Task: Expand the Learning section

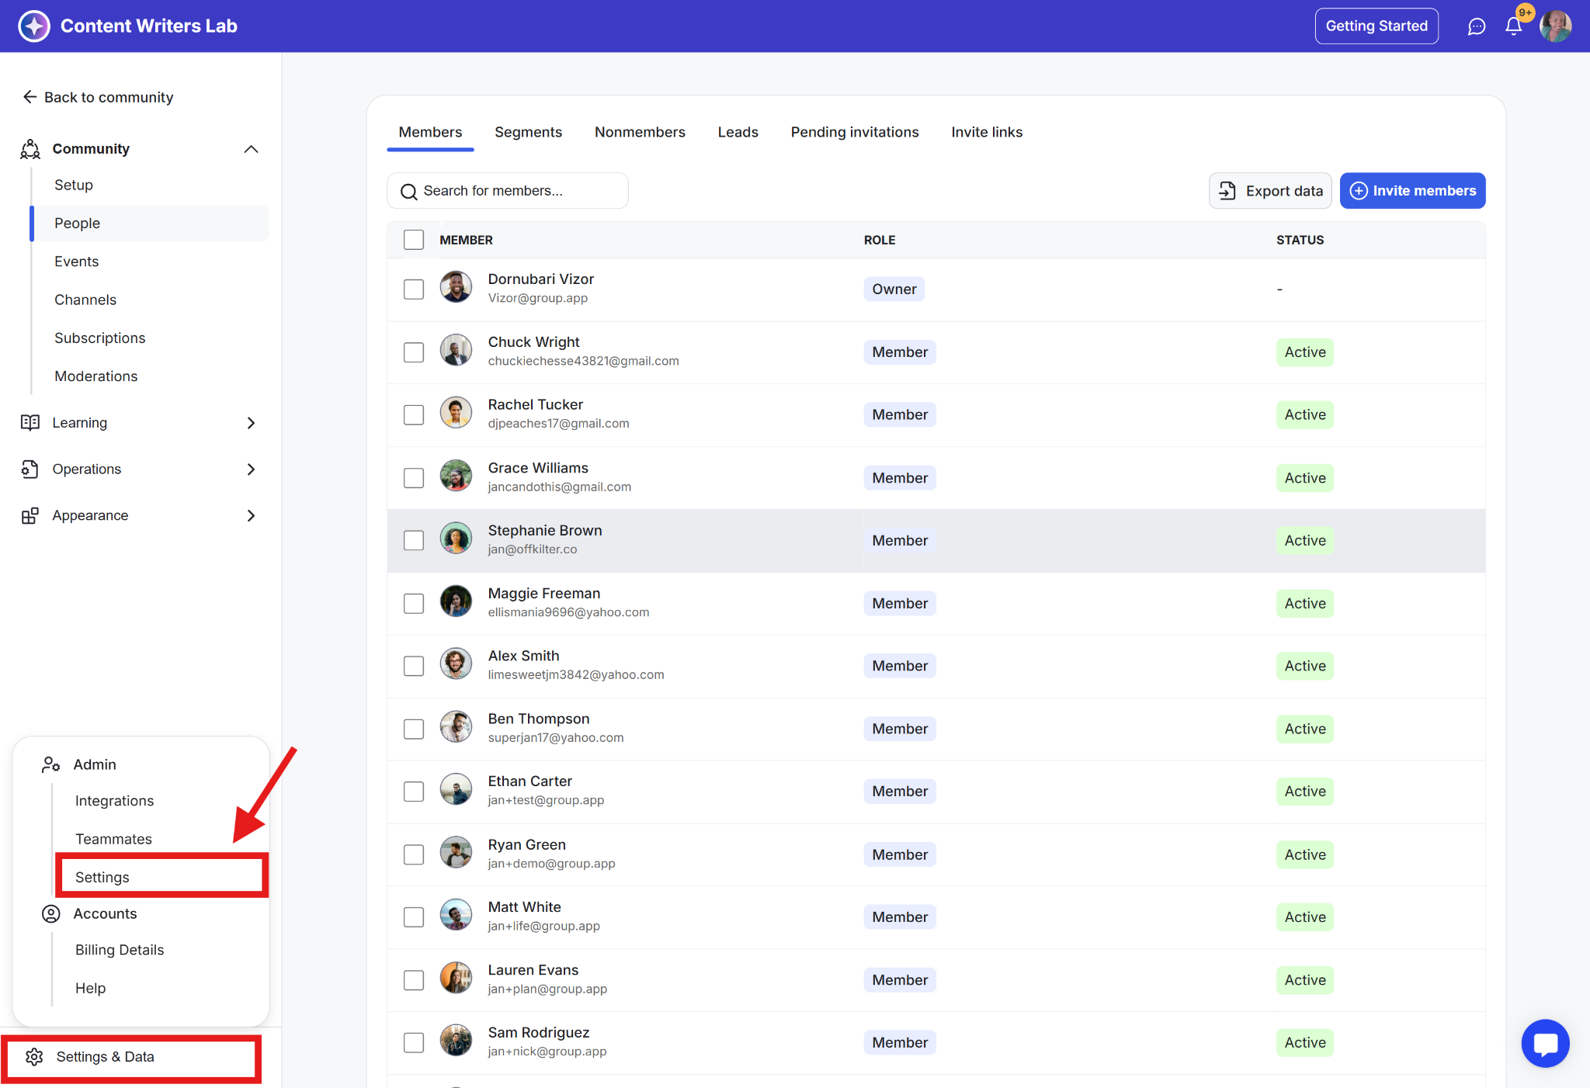Action: coord(251,423)
